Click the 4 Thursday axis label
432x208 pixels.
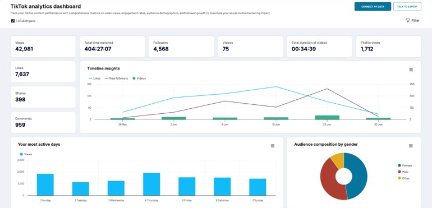click(x=151, y=201)
